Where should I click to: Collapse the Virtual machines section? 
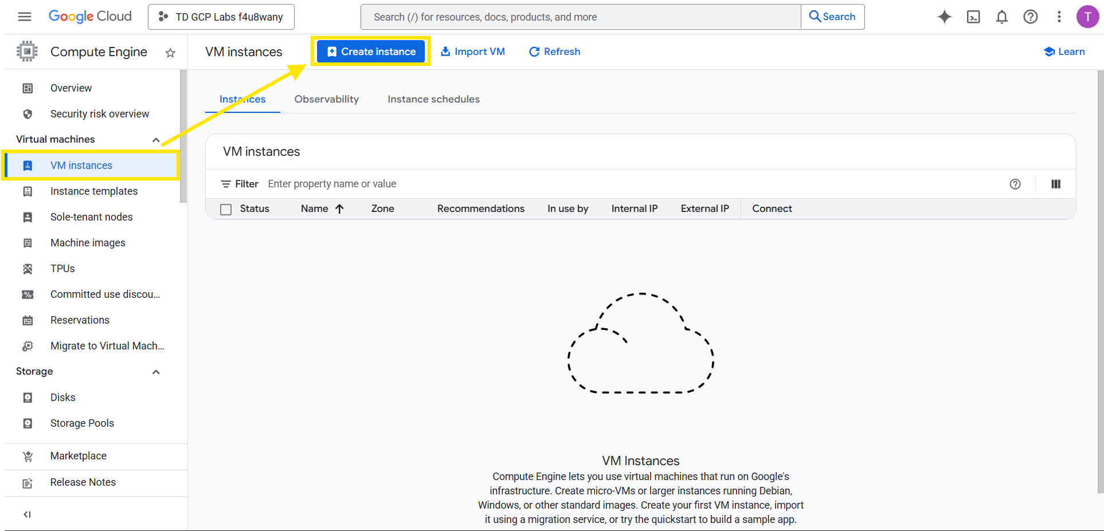[x=155, y=139]
